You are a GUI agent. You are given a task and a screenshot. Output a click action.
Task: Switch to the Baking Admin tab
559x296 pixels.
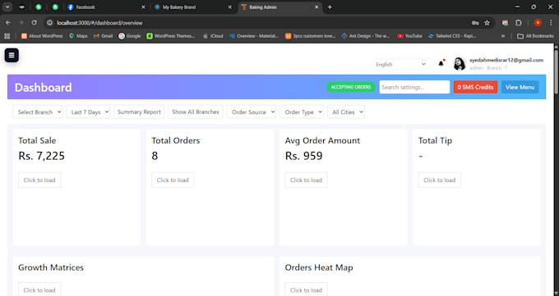pyautogui.click(x=279, y=7)
